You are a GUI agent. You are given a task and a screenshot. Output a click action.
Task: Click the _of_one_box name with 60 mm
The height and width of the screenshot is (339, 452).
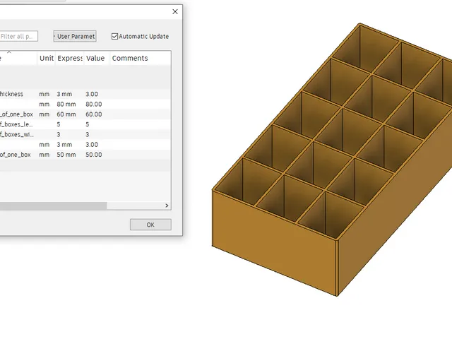pos(16,114)
